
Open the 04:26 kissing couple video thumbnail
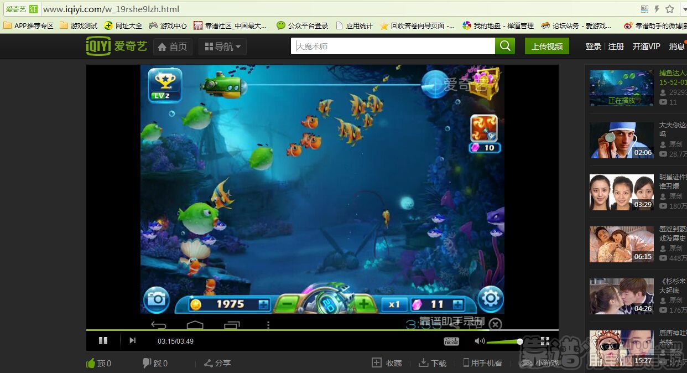point(621,296)
